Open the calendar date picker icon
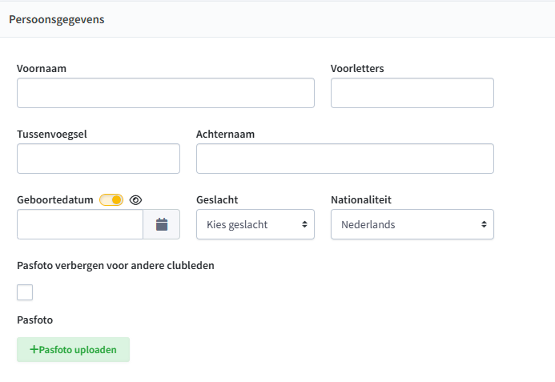Viewport: 555px width, 382px height. coord(162,224)
